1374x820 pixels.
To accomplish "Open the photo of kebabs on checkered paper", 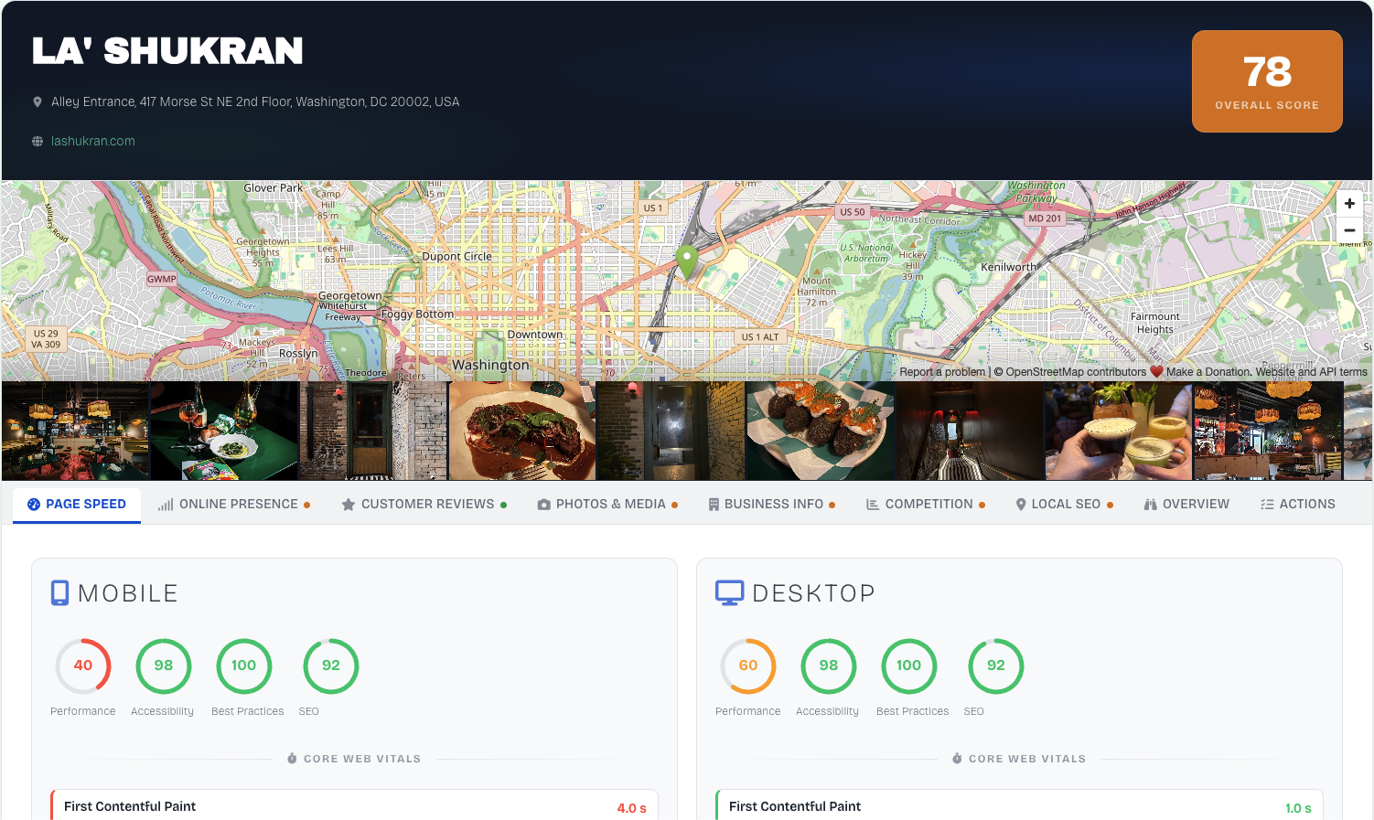I will (x=821, y=431).
